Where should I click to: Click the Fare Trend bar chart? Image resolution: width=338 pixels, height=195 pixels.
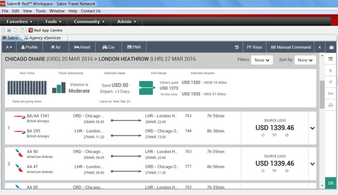(27, 87)
